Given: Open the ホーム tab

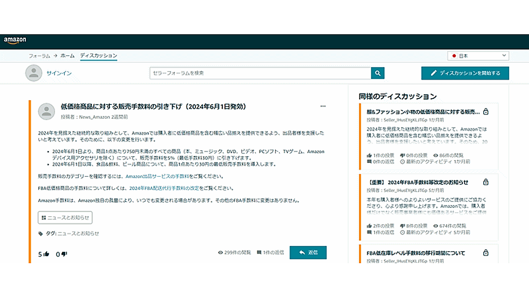Looking at the screenshot, I should tap(67, 56).
